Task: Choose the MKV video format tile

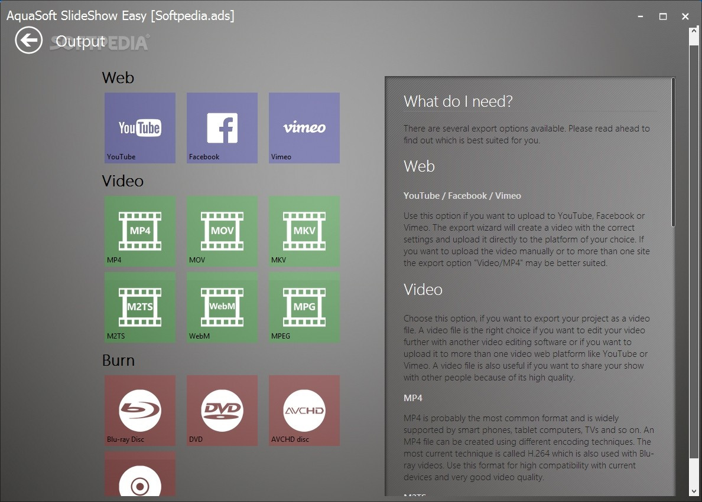Action: click(x=304, y=231)
